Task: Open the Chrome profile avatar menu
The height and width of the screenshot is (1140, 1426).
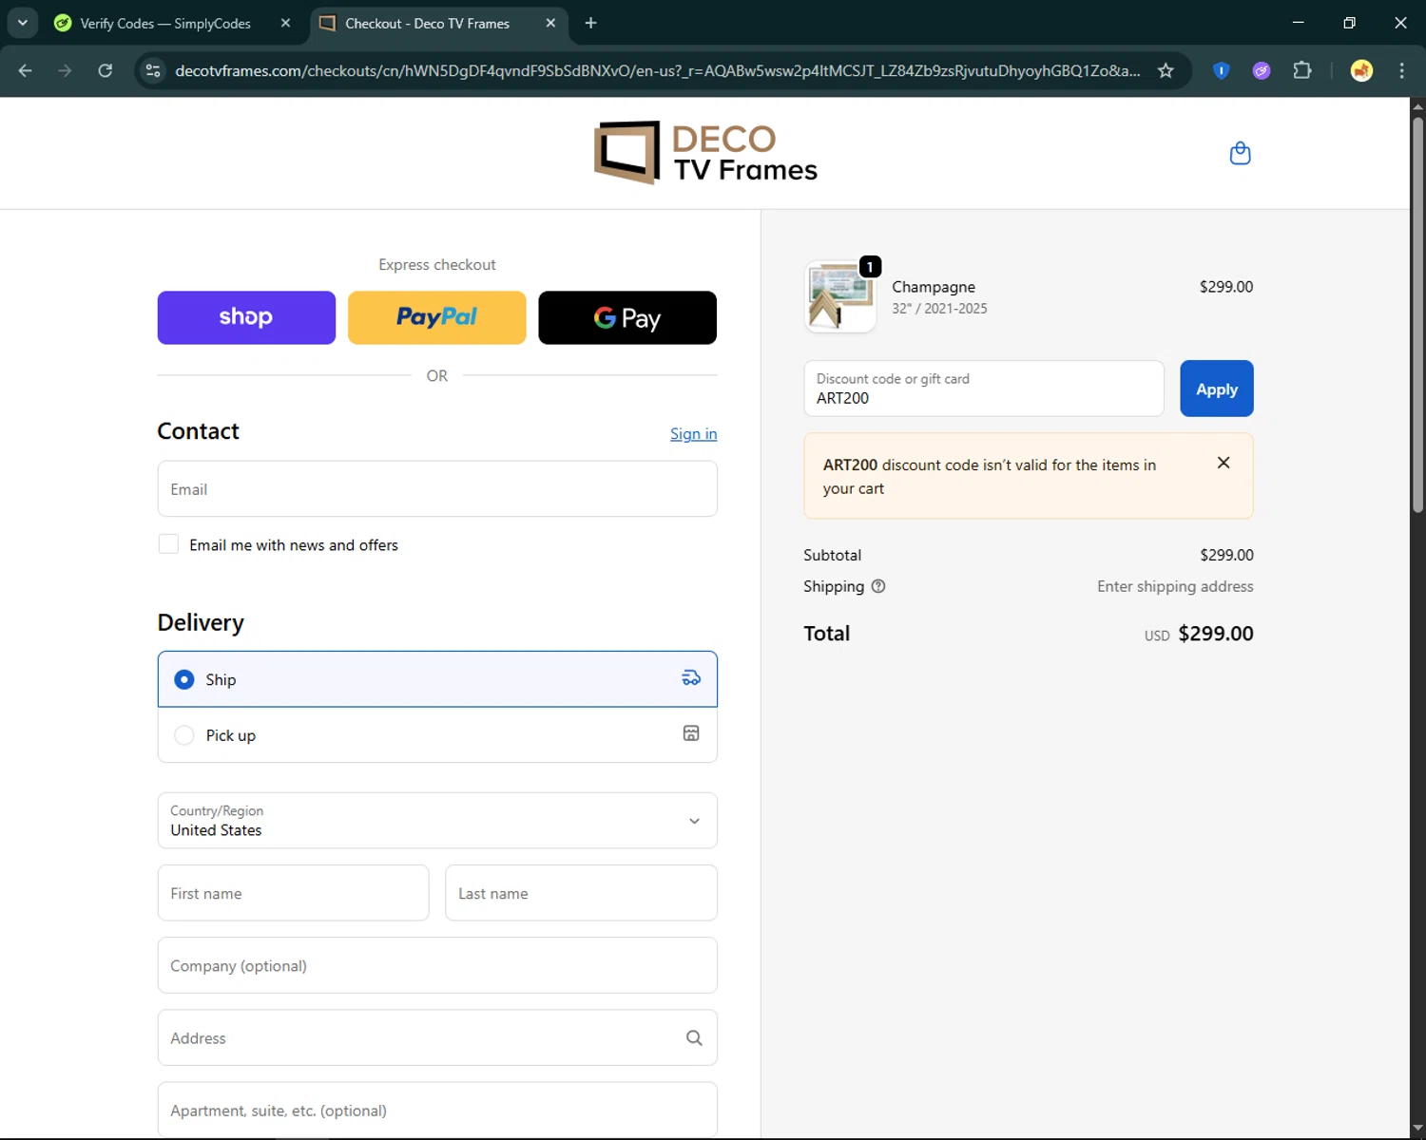Action: click(1361, 70)
